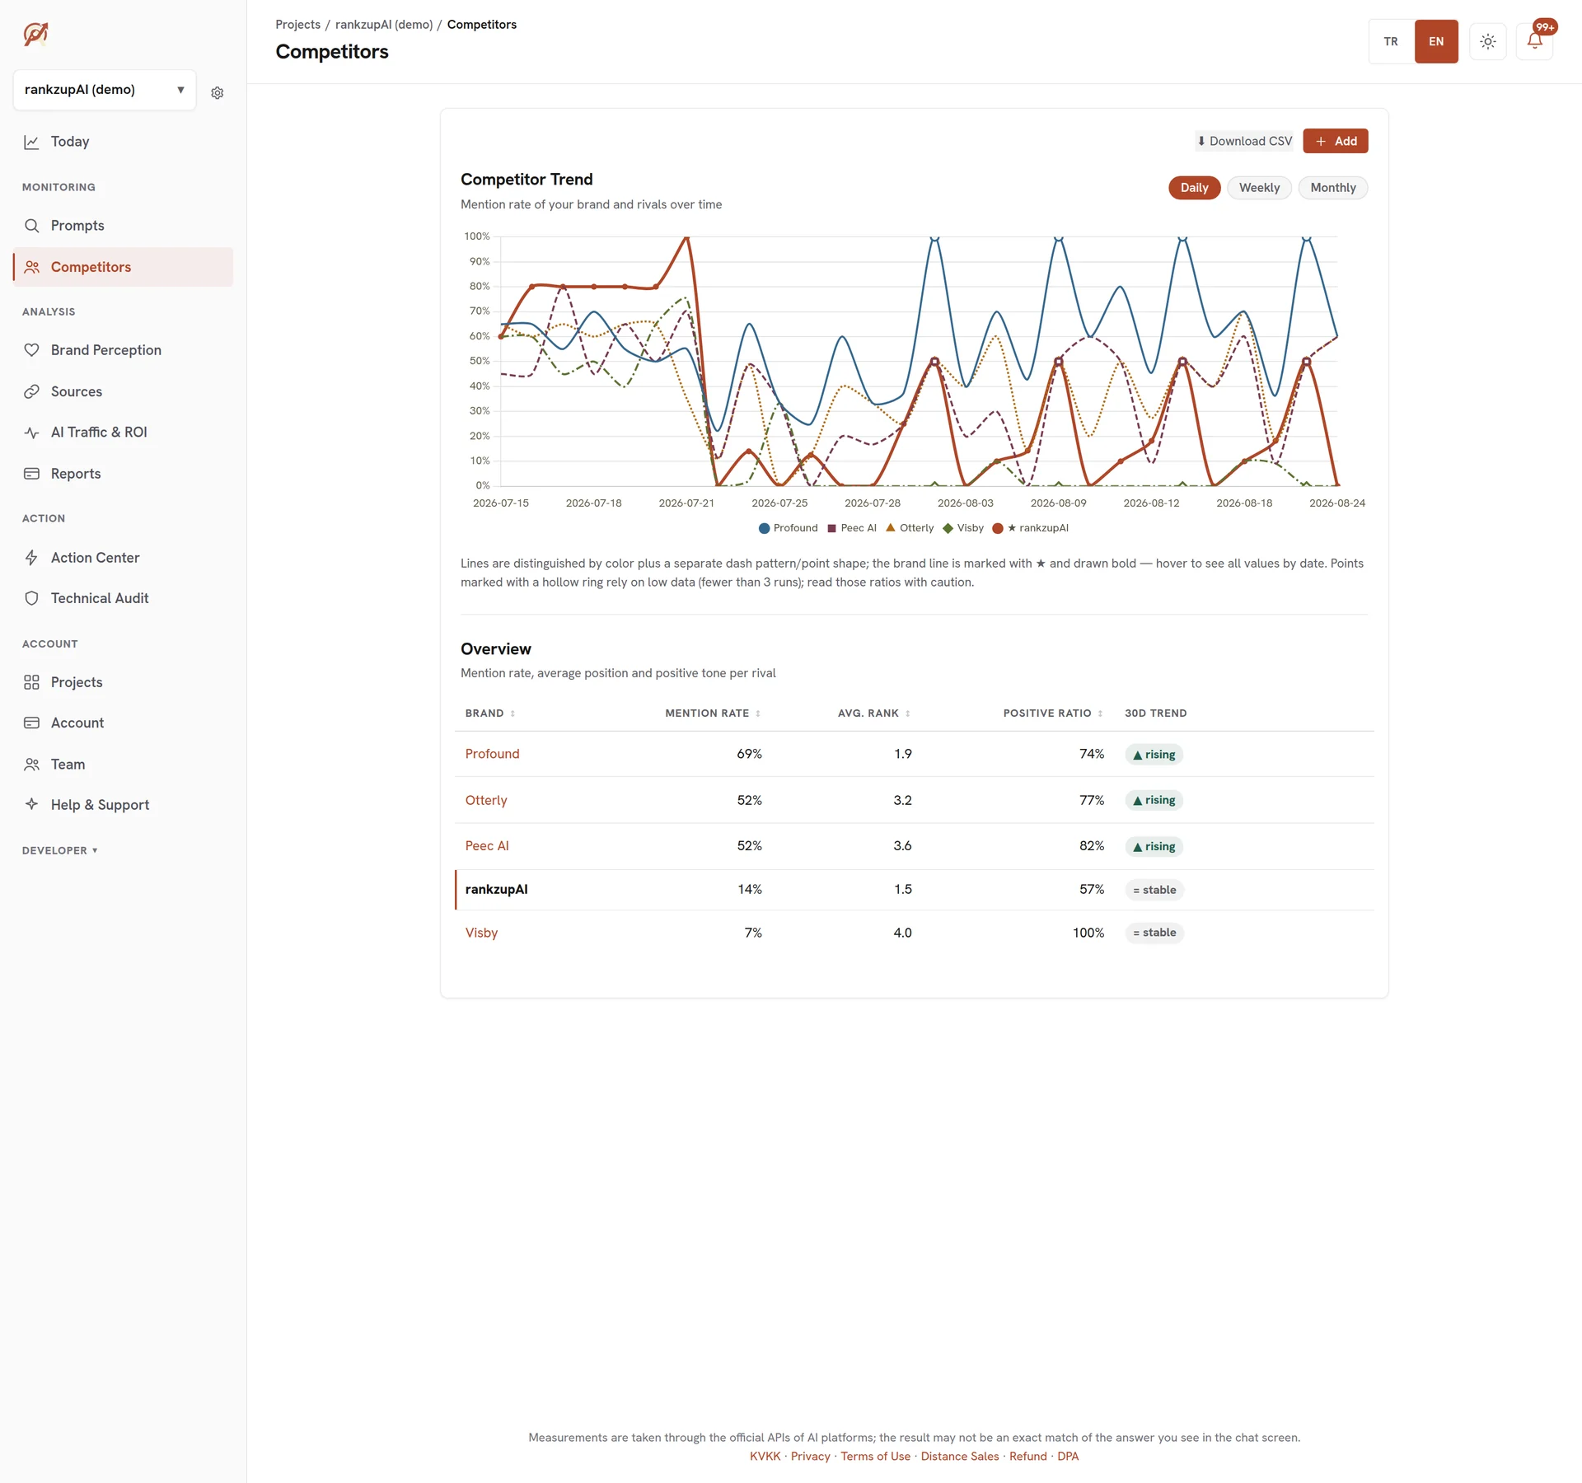Click sort arrows on Brand column
This screenshot has width=1582, height=1483.
point(513,713)
